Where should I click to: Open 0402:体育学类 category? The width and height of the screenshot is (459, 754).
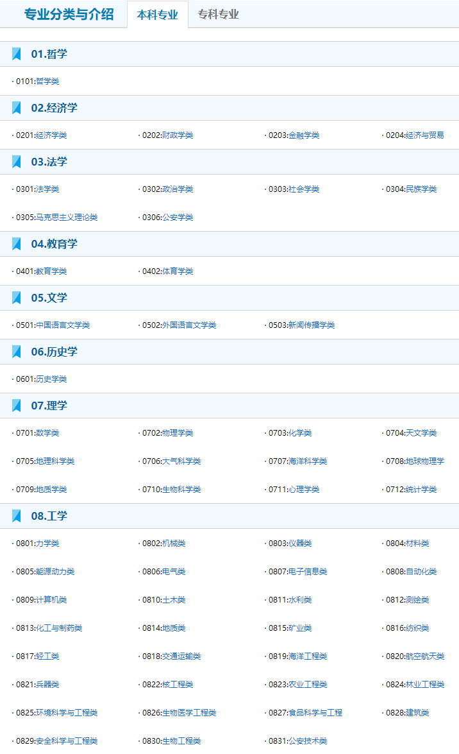click(x=168, y=271)
